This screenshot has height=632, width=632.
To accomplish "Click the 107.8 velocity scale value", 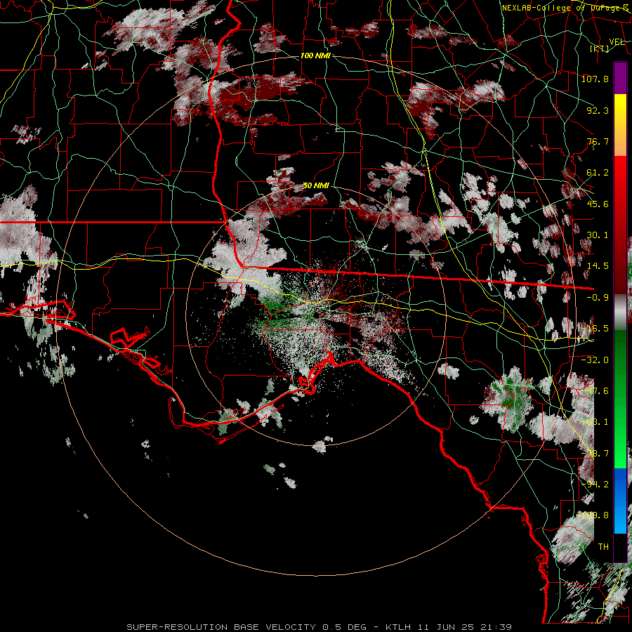I will click(x=595, y=79).
